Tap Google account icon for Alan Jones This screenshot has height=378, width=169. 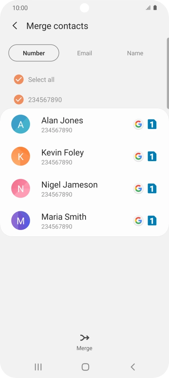[x=138, y=125]
